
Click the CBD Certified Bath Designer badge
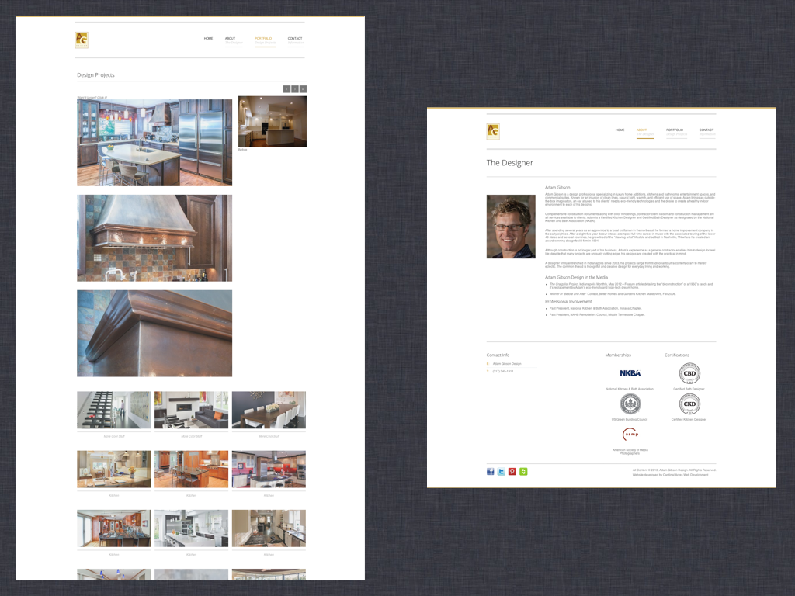pyautogui.click(x=689, y=373)
